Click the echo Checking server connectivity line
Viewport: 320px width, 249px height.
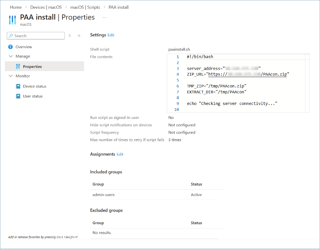pos(232,104)
